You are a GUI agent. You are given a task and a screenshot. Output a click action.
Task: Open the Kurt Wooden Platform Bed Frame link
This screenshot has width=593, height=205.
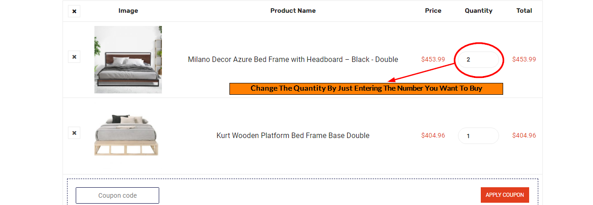tap(293, 135)
